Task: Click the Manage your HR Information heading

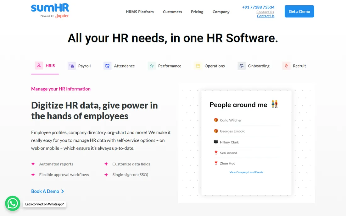Action: point(61,89)
